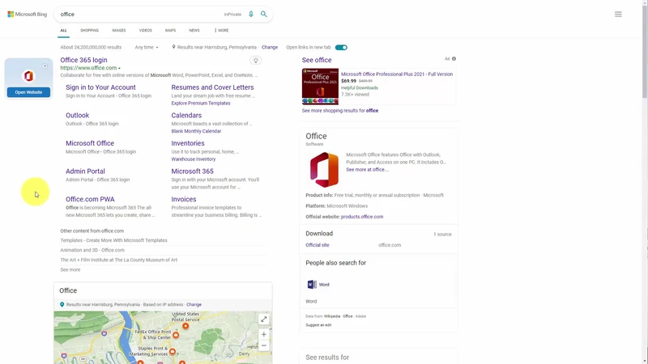Switch to the VIDEOS tab

[x=146, y=31]
